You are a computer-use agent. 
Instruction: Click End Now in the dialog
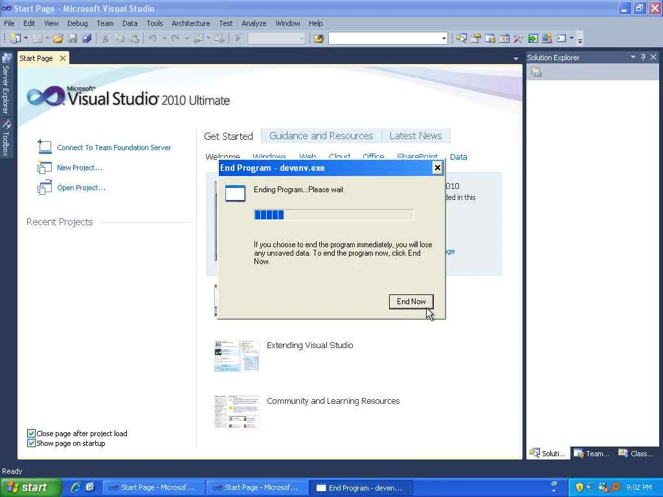[411, 302]
